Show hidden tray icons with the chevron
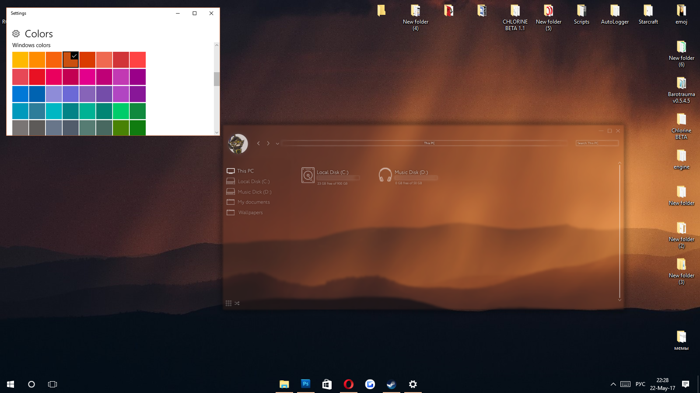700x393 pixels. tap(613, 384)
